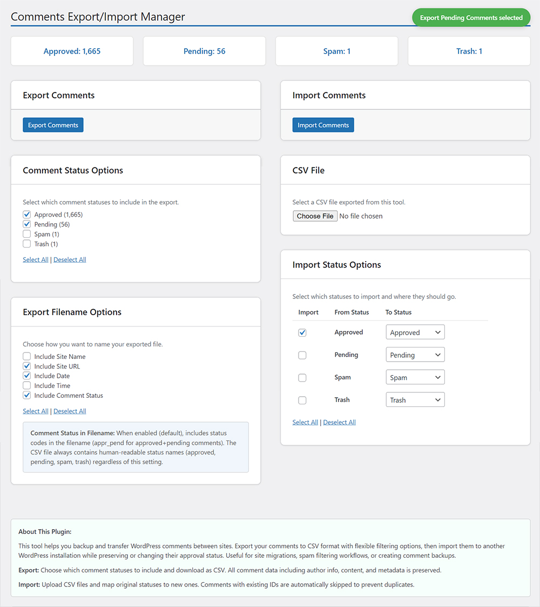
Task: Enable the Trash (1) export checkbox
Action: [x=26, y=243]
